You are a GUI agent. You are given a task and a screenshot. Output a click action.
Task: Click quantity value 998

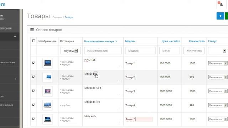192,105
